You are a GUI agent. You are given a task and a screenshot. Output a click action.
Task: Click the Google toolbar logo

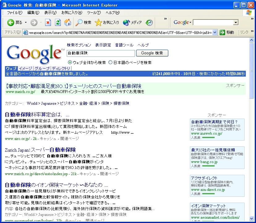(x=181, y=22)
